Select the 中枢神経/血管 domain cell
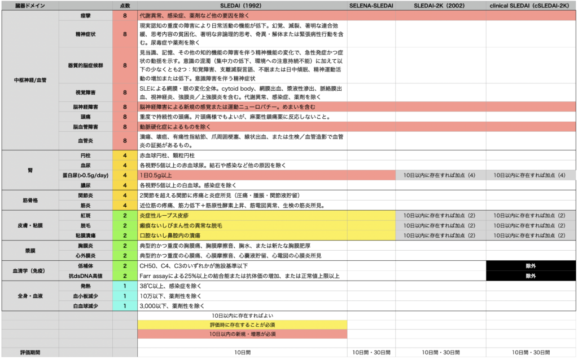 (30, 80)
